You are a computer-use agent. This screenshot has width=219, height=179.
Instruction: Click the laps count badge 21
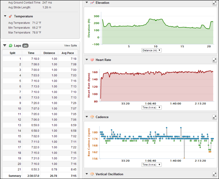point(25,46)
